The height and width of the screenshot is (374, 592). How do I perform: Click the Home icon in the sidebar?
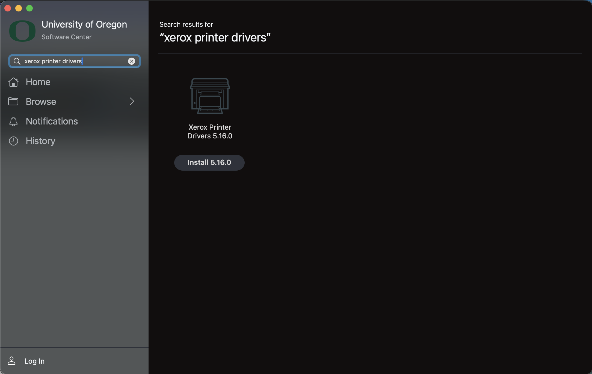tap(14, 82)
